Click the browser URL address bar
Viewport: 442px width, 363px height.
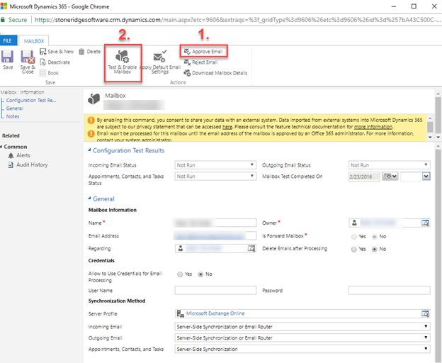(237, 20)
